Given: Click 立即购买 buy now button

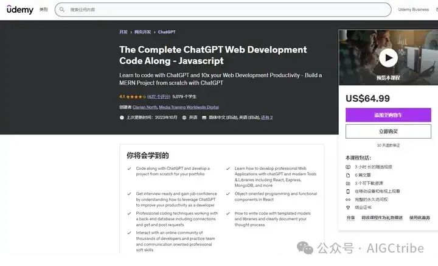Looking at the screenshot, I should pos(388,131).
